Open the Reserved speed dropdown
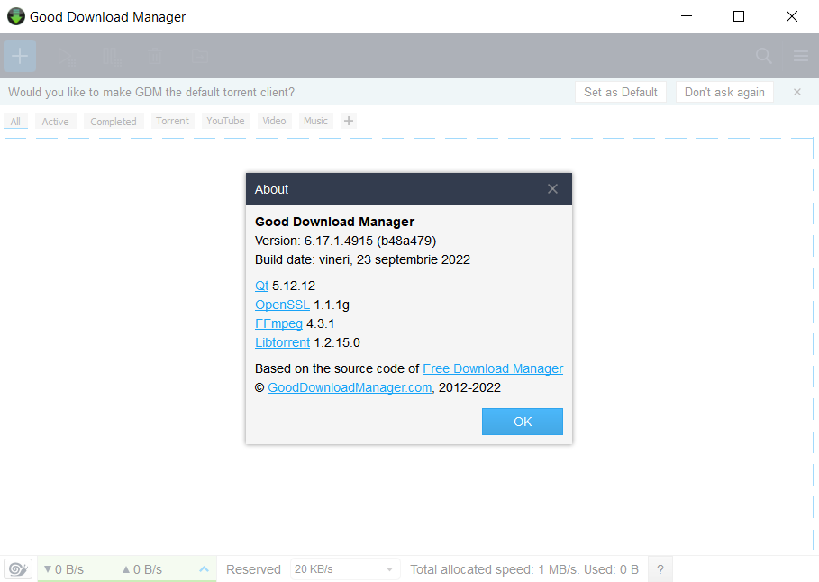This screenshot has height=582, width=819. tap(344, 568)
